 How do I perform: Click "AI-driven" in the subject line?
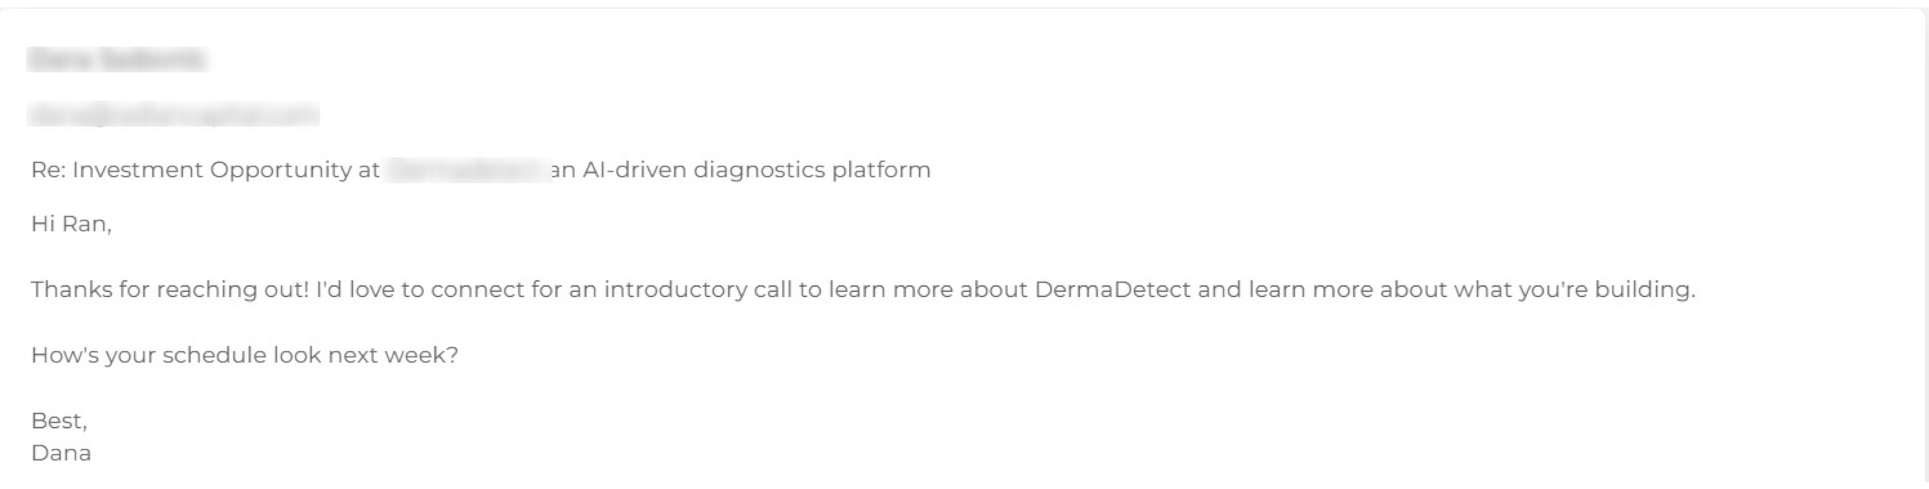coord(634,170)
